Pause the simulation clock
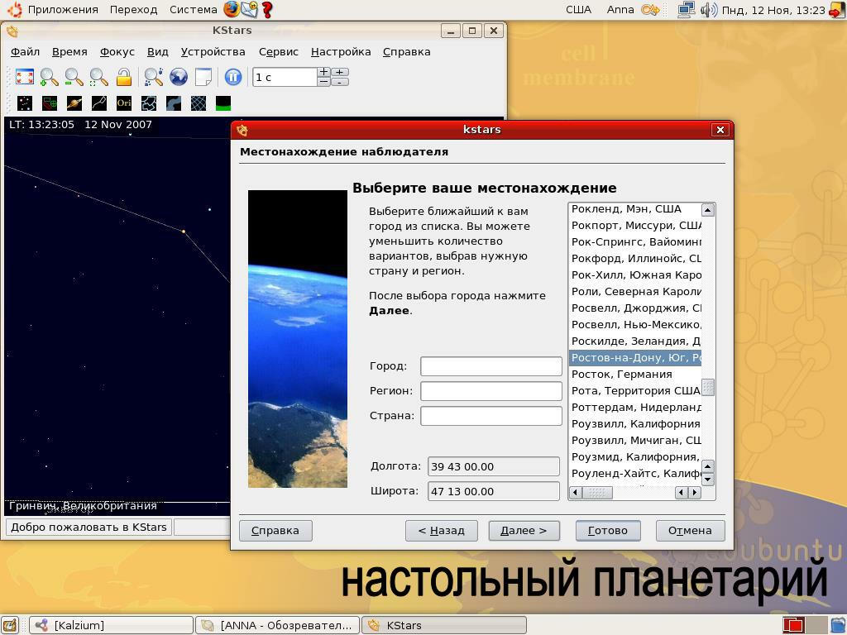Image resolution: width=847 pixels, height=635 pixels. click(x=232, y=77)
